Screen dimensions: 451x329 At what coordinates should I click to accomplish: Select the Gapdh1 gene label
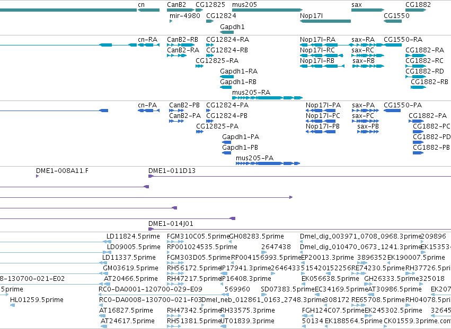click(232, 26)
